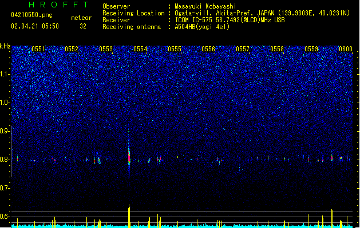This screenshot has width=360, height=228.
Task: Click the A504HB(yagi 4el) antenna text
Action: pos(202,27)
